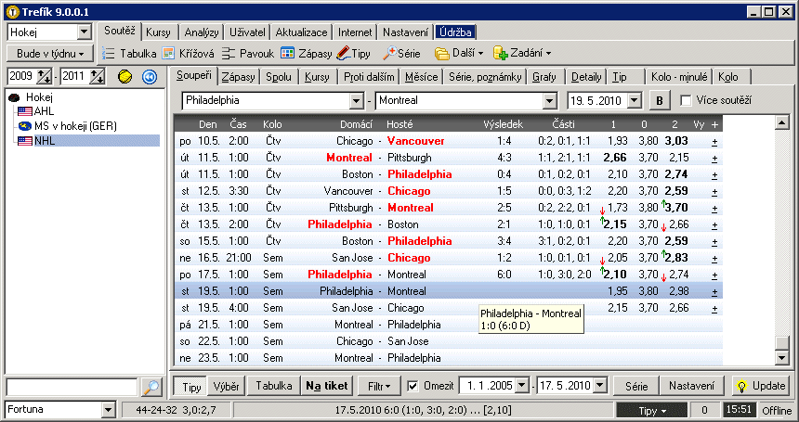Open the Fortuna bookmaker dropdown
This screenshot has width=799, height=422.
110,410
